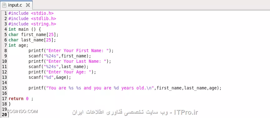
Task: Click the ITPro.ir watermark text
Action: coord(186,112)
